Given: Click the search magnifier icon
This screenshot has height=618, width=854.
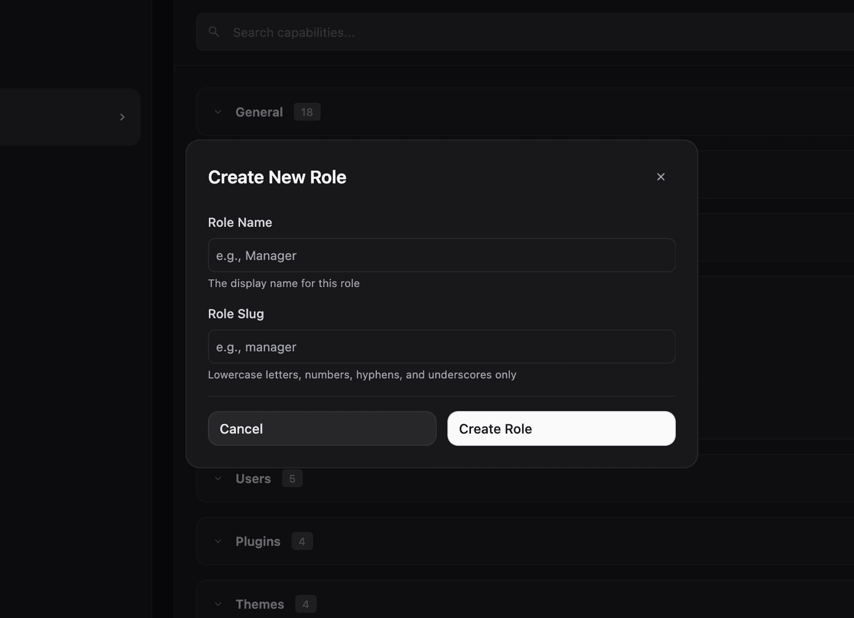Looking at the screenshot, I should (213, 32).
